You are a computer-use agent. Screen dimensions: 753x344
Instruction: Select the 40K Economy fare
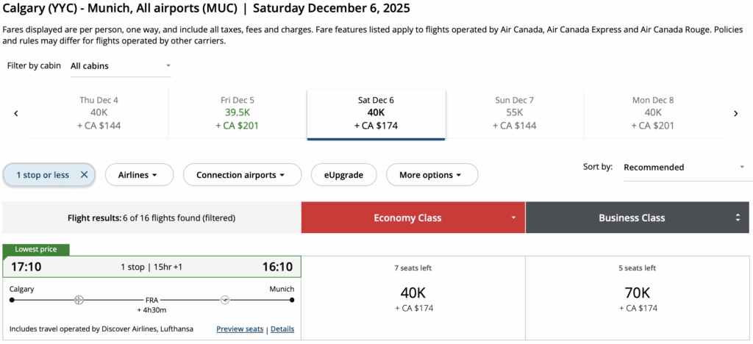tap(413, 293)
